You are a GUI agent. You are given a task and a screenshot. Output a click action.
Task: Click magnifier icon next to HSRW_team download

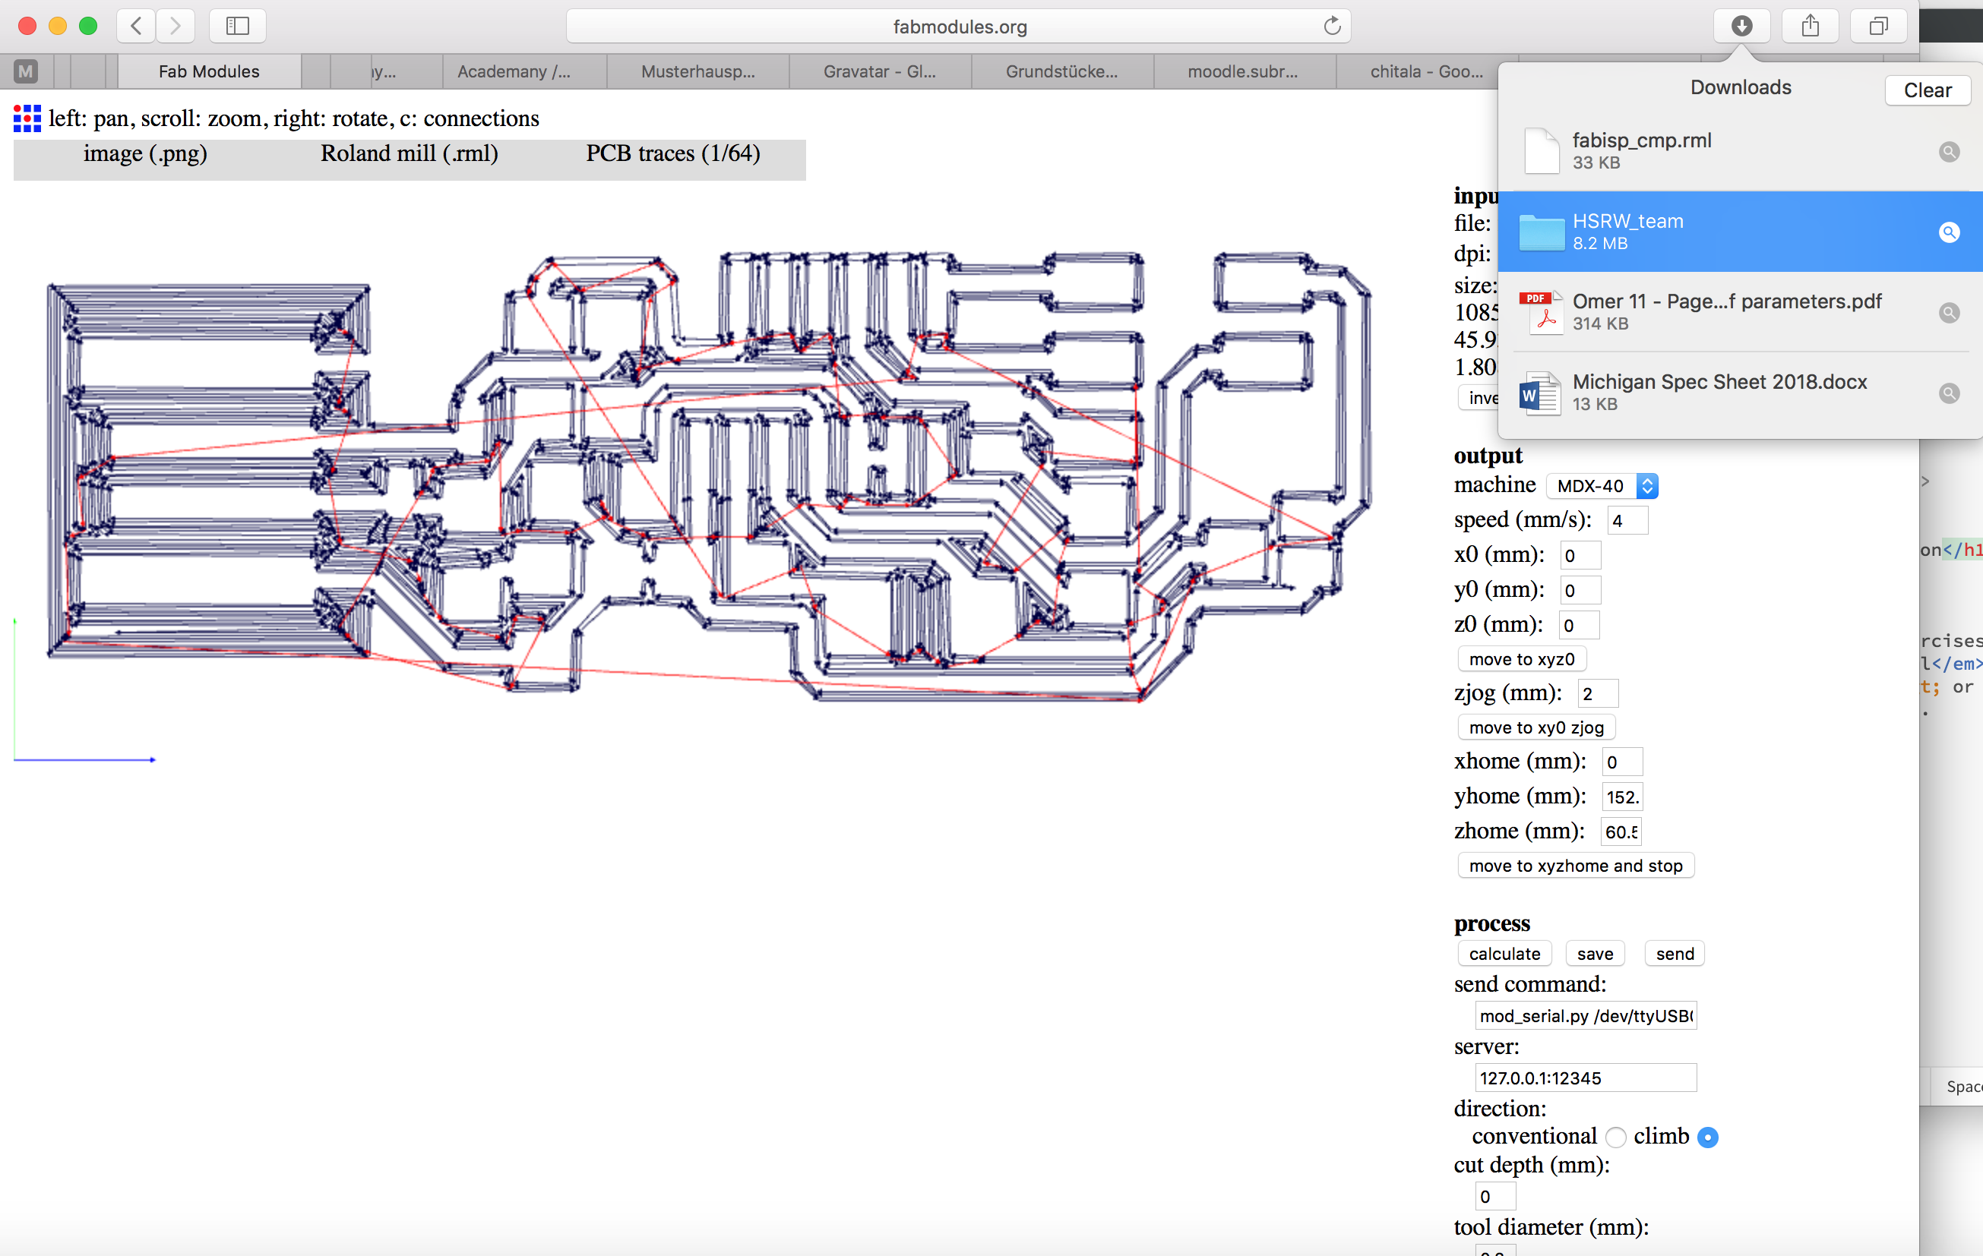(1948, 232)
